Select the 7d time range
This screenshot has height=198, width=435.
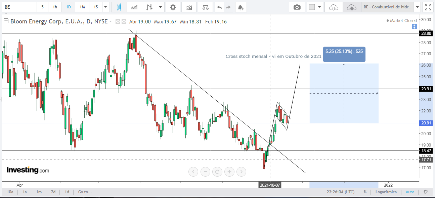click(x=53, y=192)
